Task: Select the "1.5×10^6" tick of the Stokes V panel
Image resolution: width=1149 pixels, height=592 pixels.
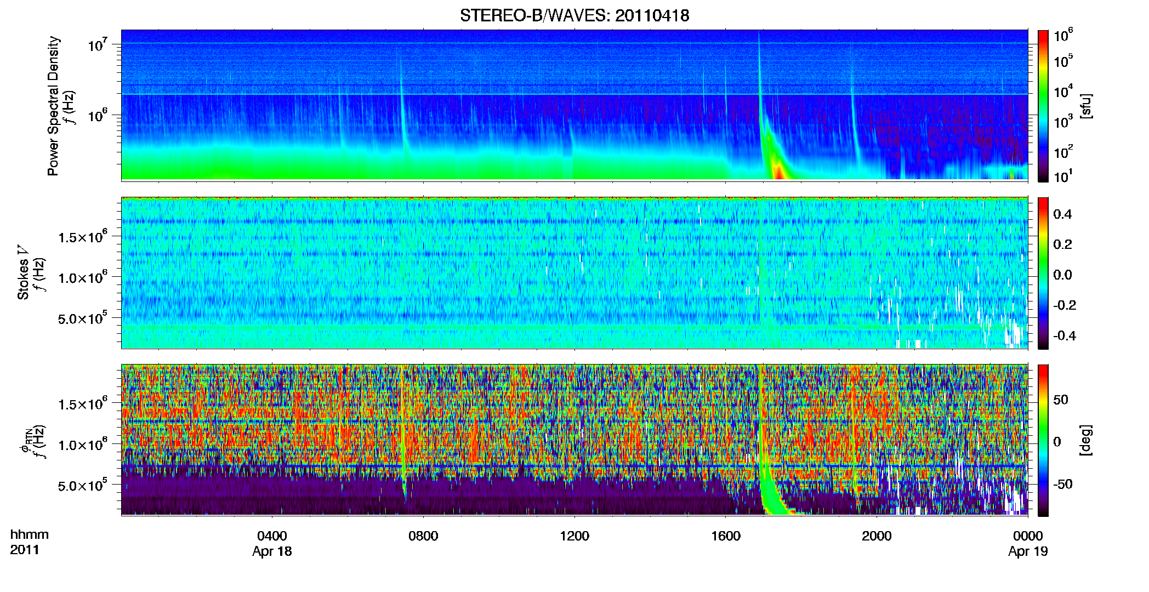Action: (x=83, y=237)
